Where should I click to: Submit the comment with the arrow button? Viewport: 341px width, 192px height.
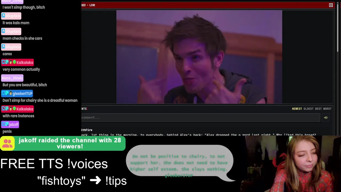[326, 118]
